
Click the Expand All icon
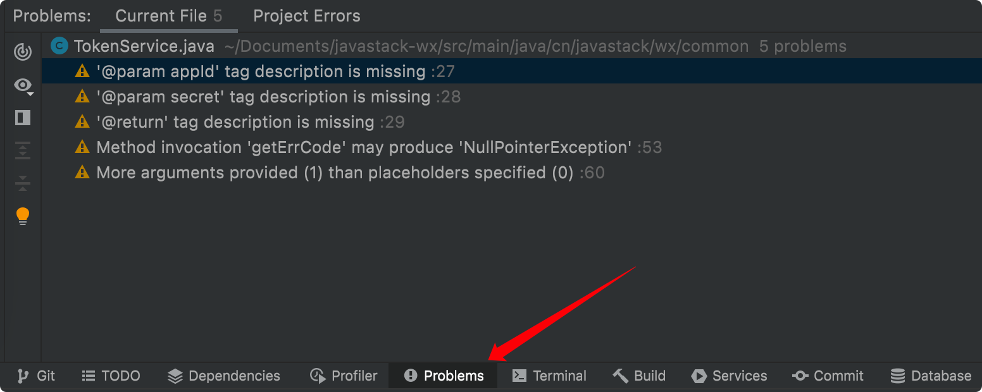pos(23,150)
